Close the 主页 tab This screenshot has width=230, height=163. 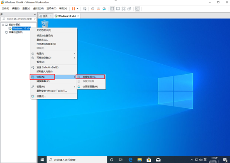pyautogui.click(x=51, y=16)
